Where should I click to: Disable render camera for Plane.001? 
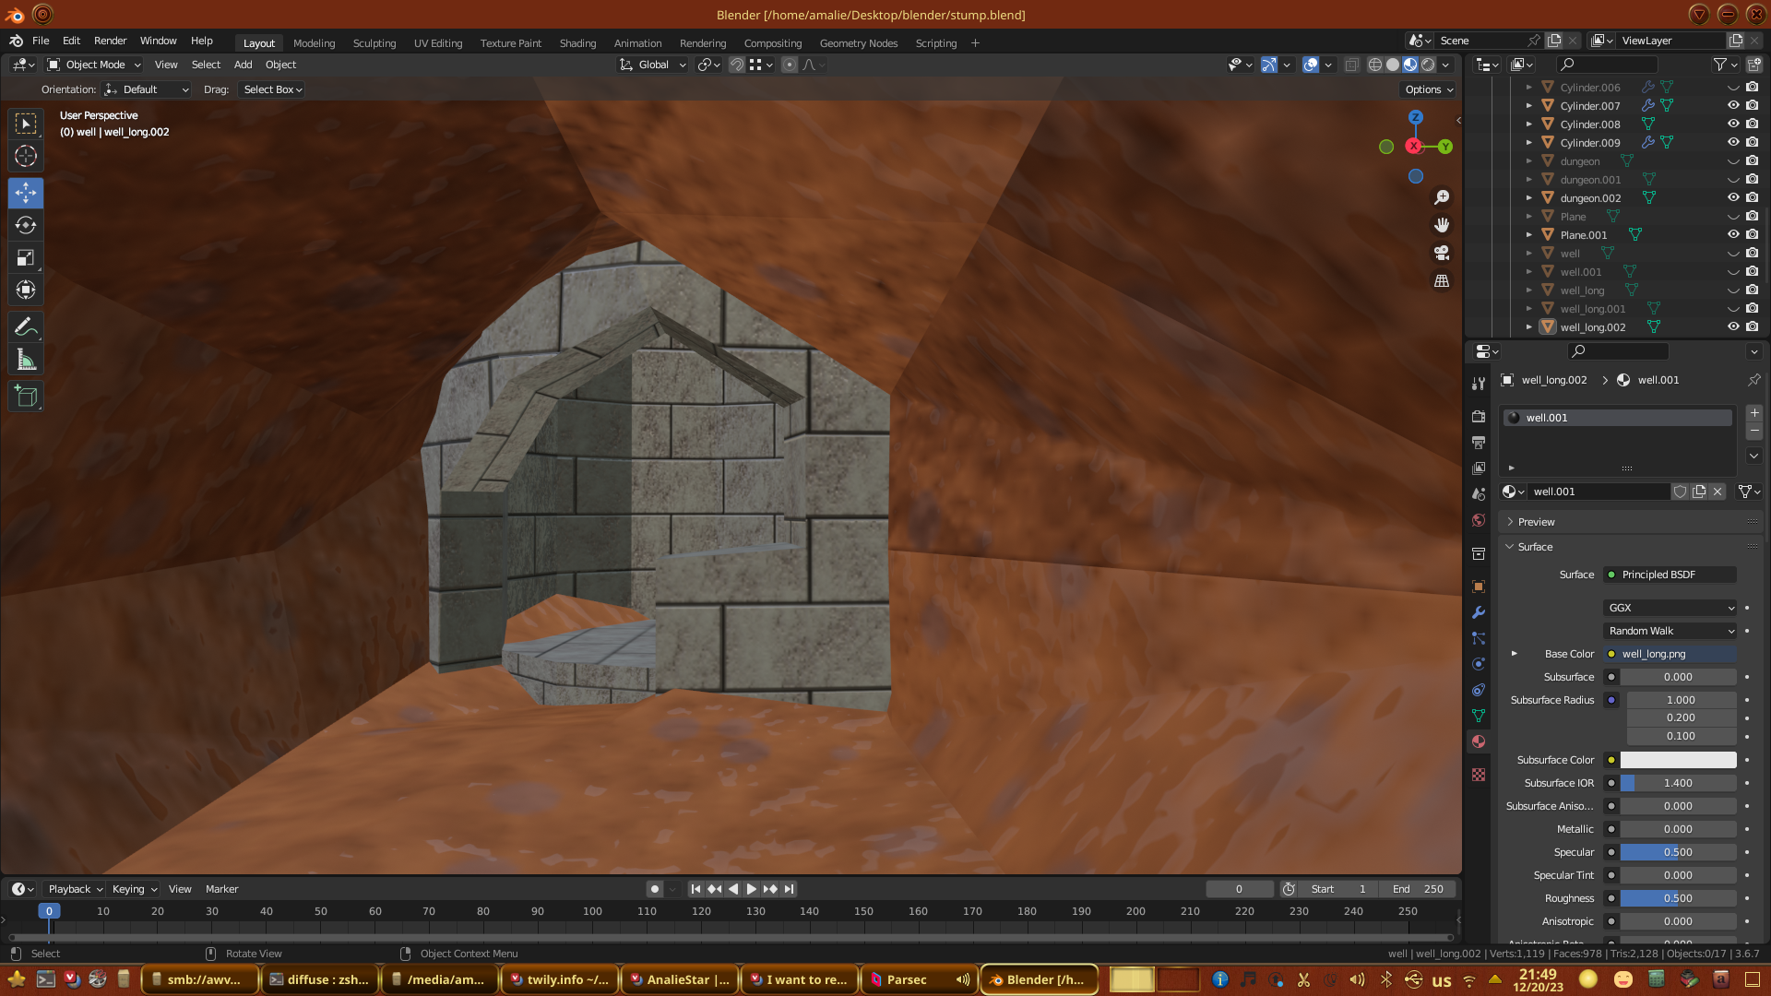pyautogui.click(x=1753, y=234)
